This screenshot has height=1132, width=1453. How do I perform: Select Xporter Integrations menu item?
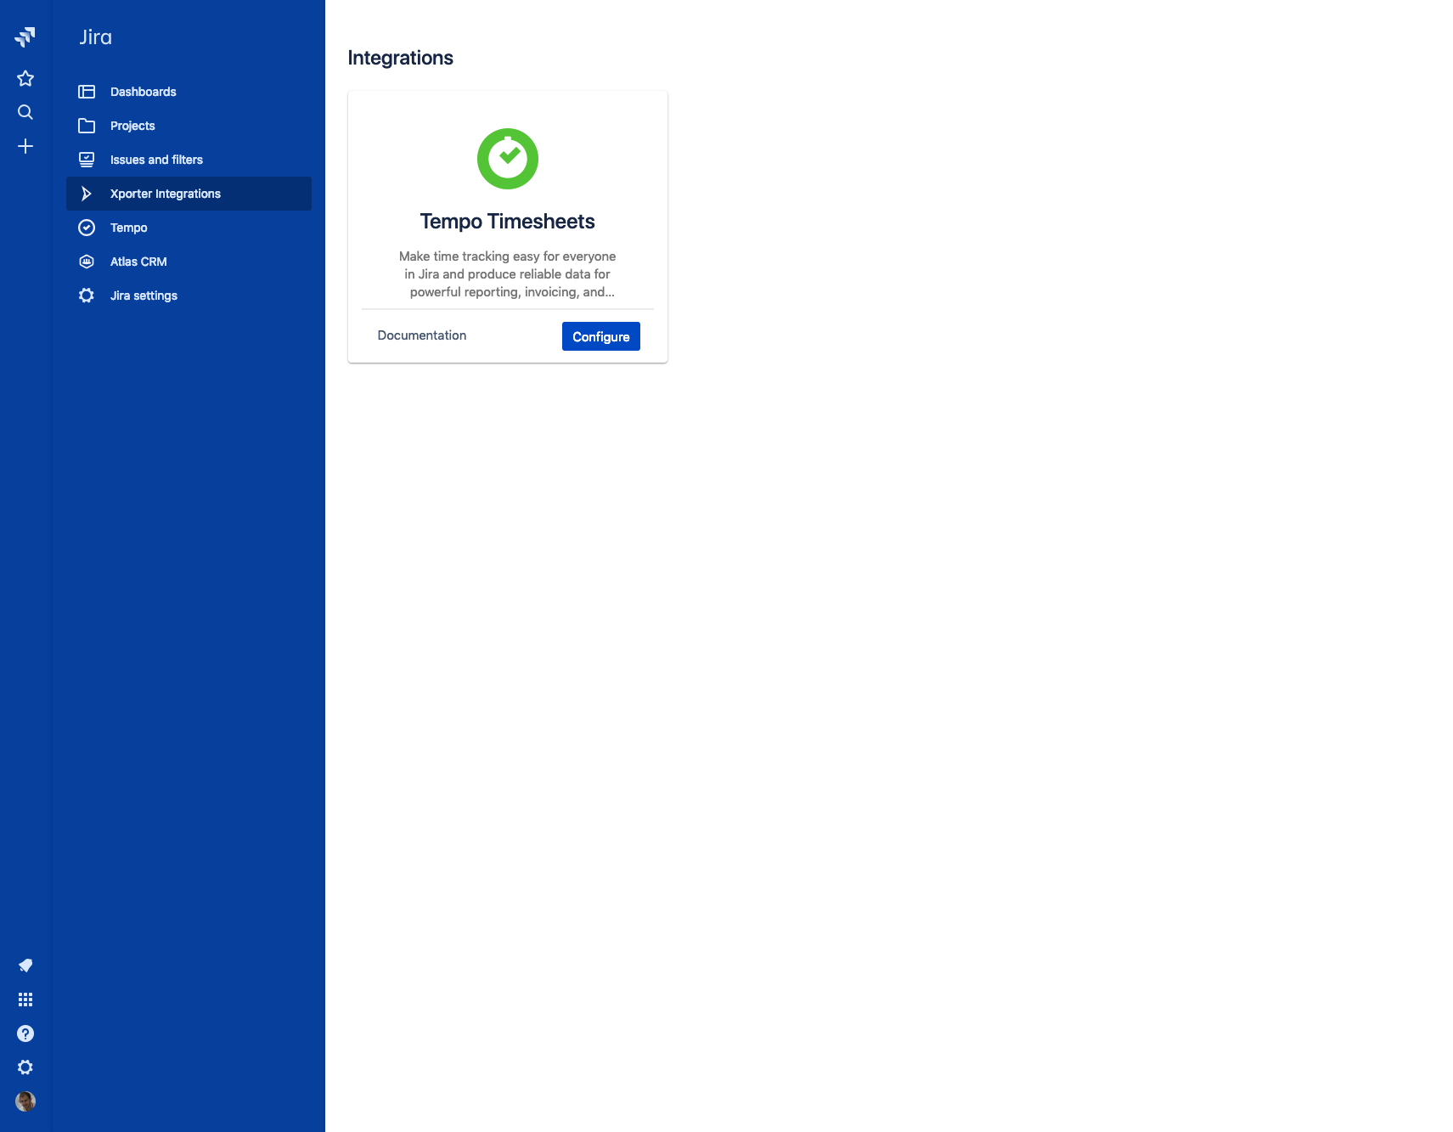pyautogui.click(x=165, y=194)
